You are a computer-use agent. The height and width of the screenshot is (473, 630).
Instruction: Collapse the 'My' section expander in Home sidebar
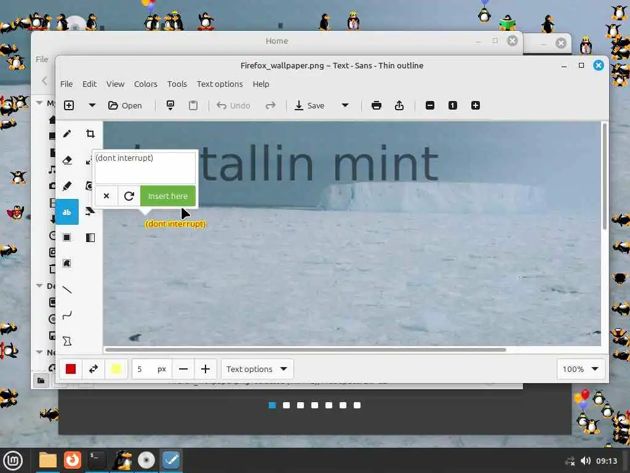(x=39, y=103)
